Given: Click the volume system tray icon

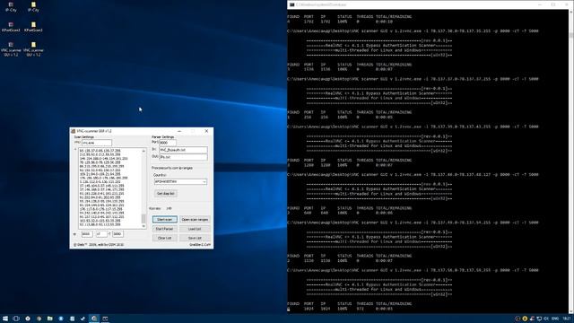Looking at the screenshot, I should (546, 319).
